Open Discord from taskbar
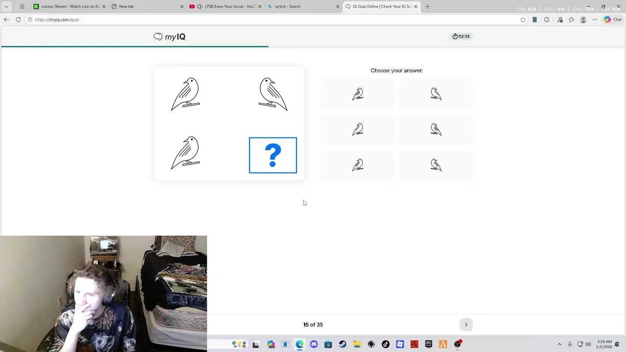The image size is (626, 352). (x=314, y=344)
